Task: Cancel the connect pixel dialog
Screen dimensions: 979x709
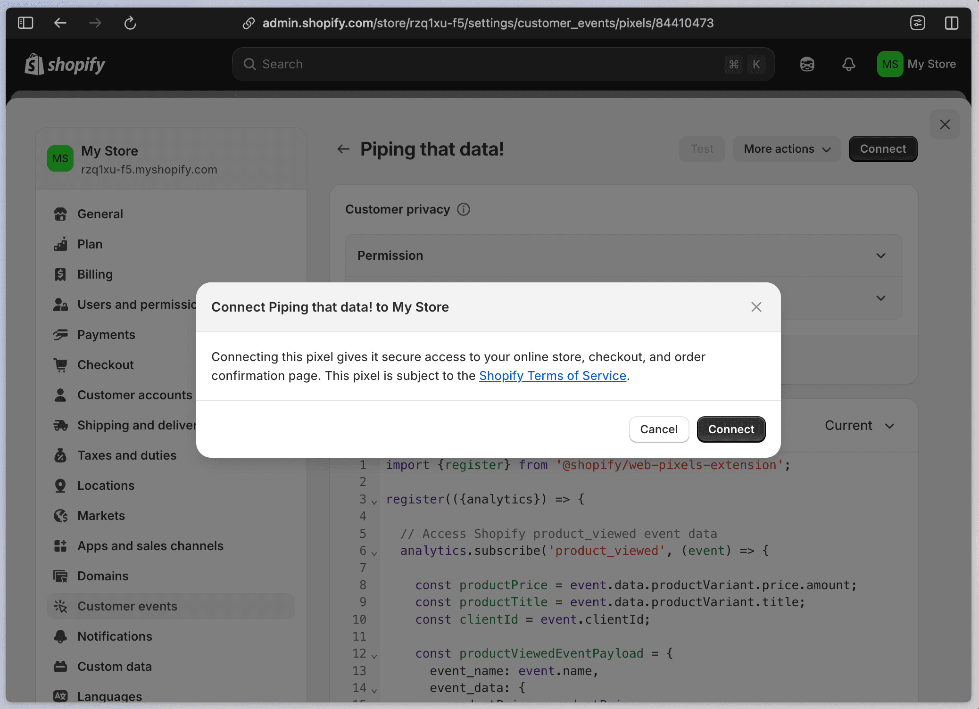Action: (x=658, y=429)
